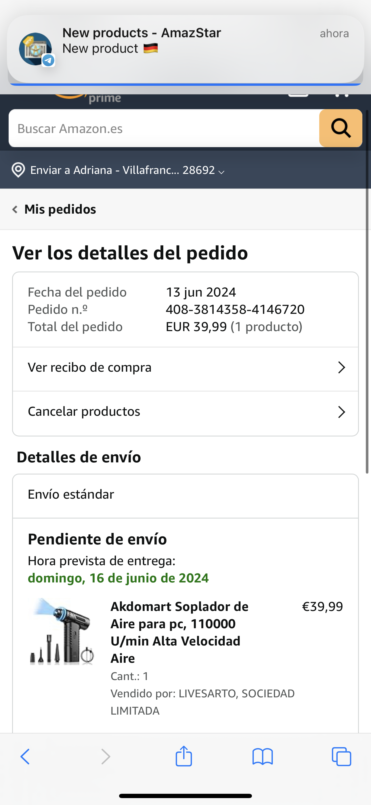
Task: Expand Ver recibo de compra chevron
Action: click(341, 367)
